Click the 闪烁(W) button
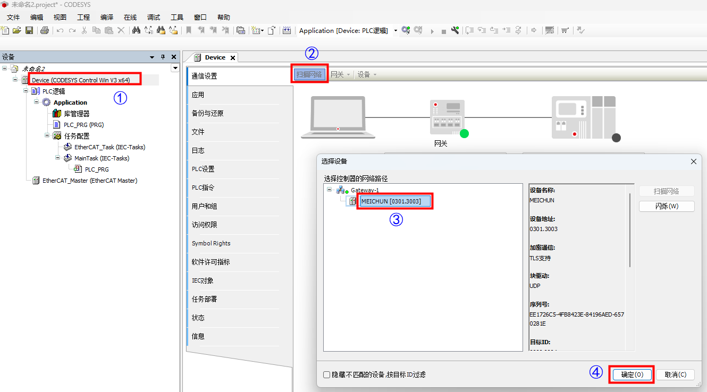707x392 pixels. [667, 206]
